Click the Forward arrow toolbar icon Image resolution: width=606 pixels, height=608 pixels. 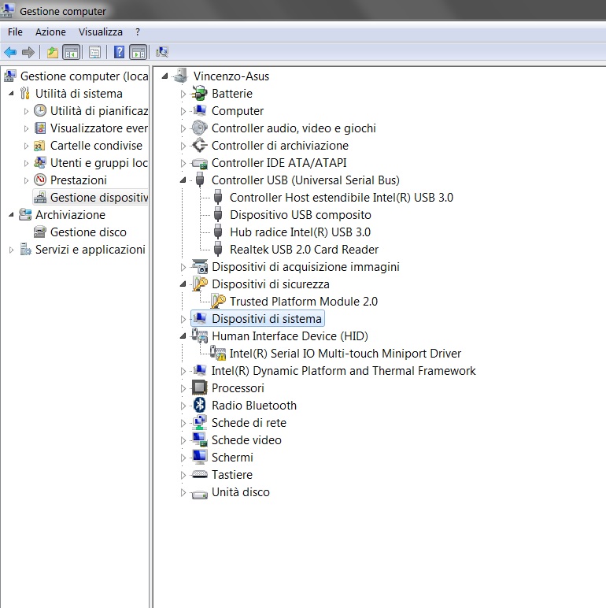coord(28,52)
